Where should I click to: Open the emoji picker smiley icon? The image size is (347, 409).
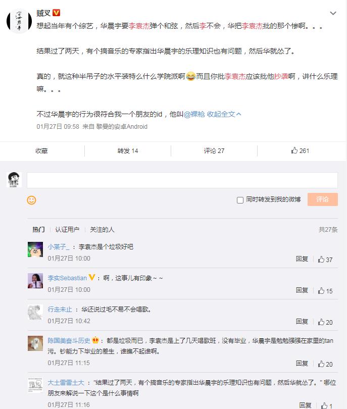point(31,200)
